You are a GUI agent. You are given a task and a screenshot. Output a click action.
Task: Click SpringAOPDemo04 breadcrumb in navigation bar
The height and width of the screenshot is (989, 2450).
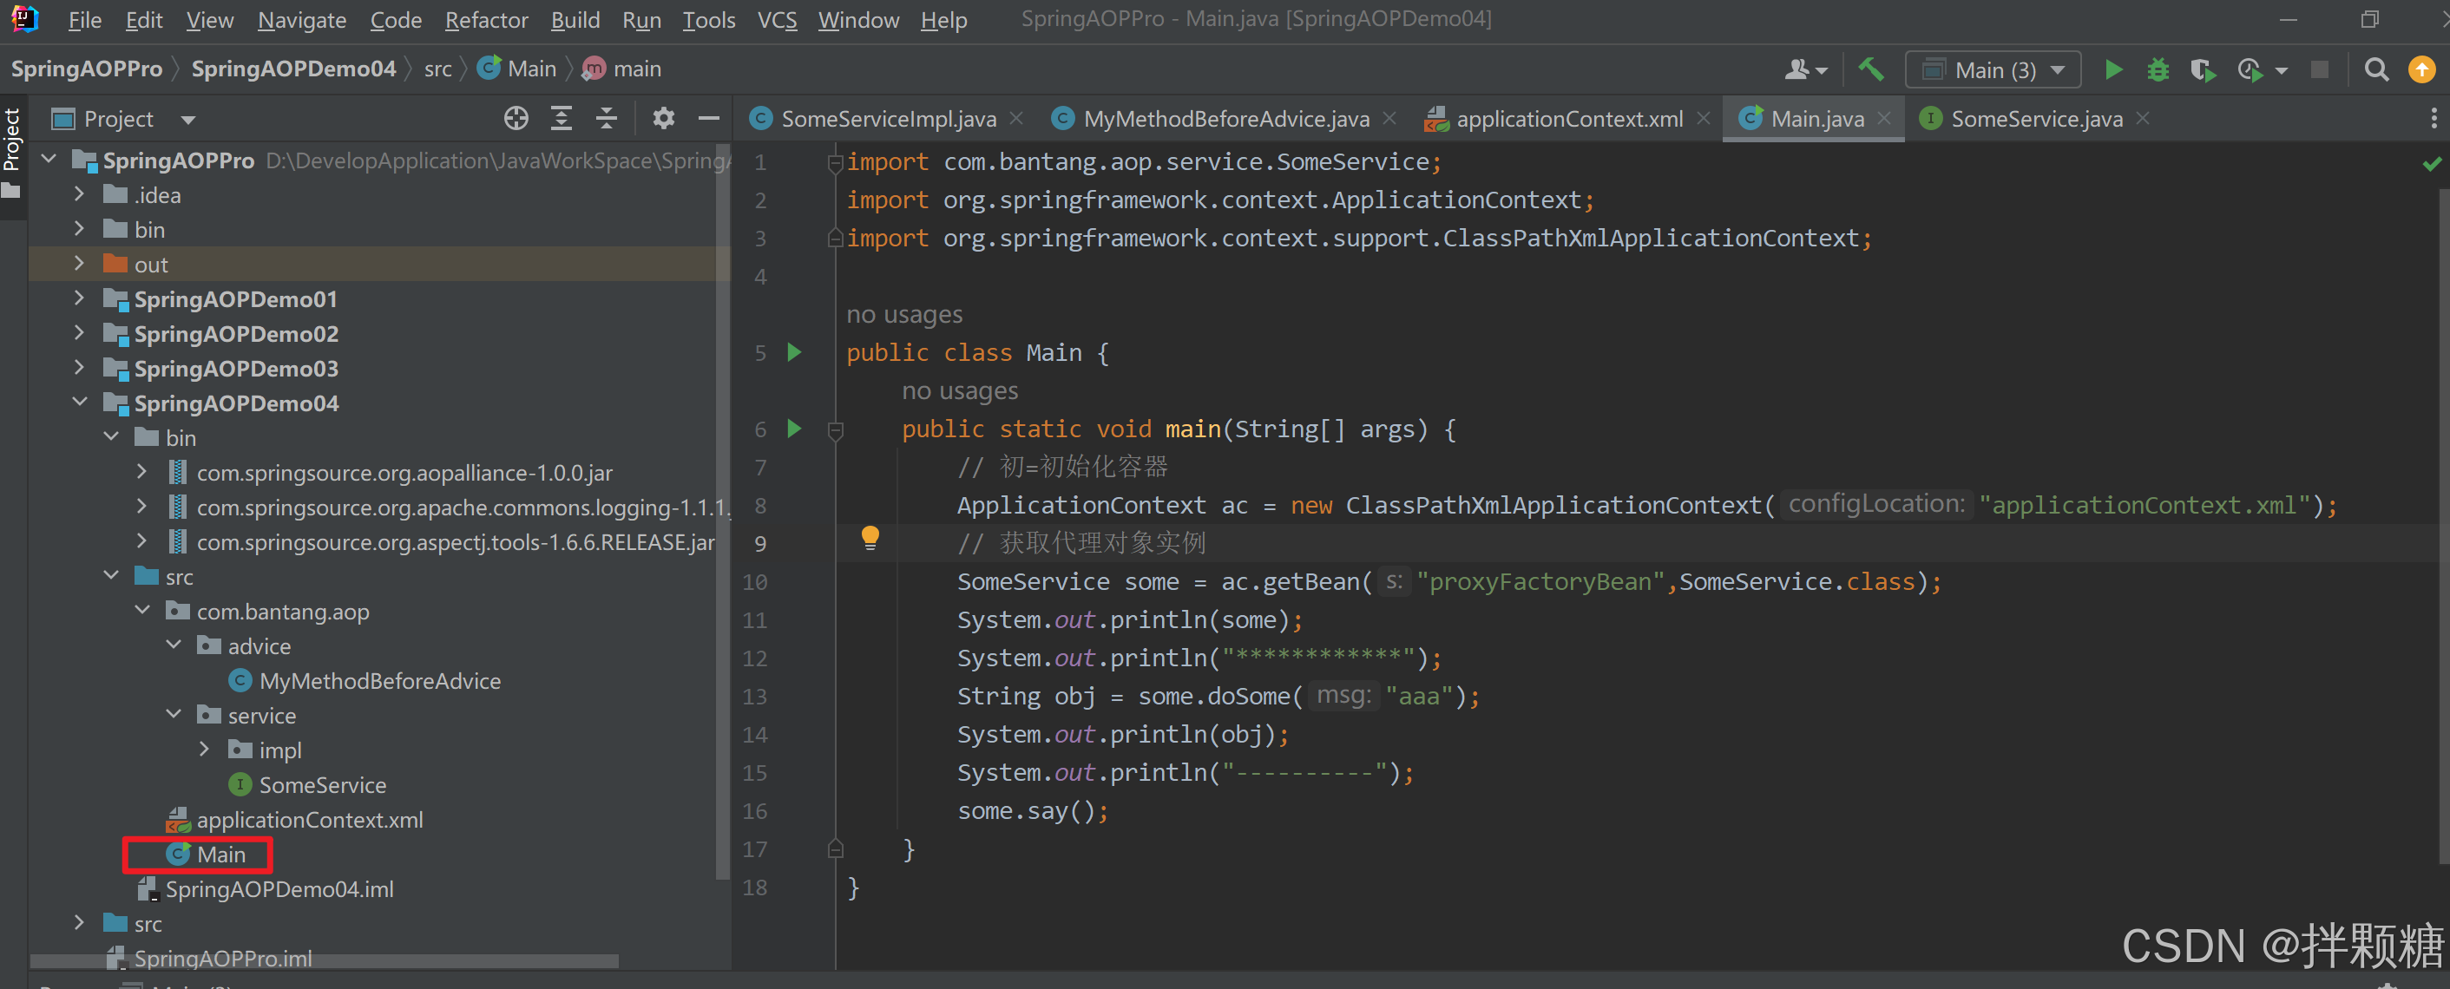coord(293,69)
